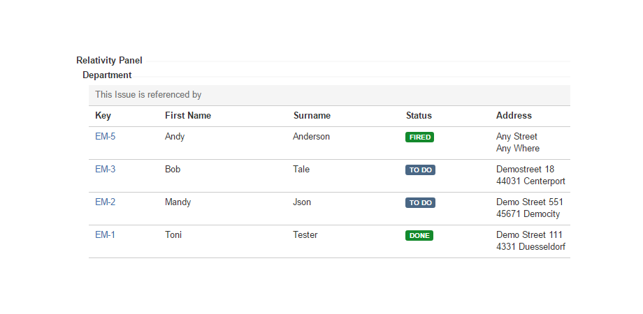The width and height of the screenshot is (643, 314).
Task: Click the TO DO badge for Mandy
Action: tap(420, 203)
